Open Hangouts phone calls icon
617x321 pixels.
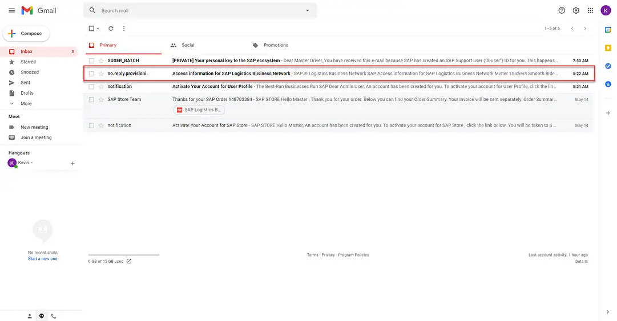54,316
